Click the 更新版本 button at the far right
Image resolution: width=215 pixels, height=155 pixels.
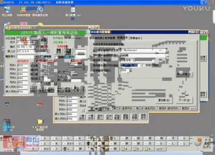coord(203,94)
